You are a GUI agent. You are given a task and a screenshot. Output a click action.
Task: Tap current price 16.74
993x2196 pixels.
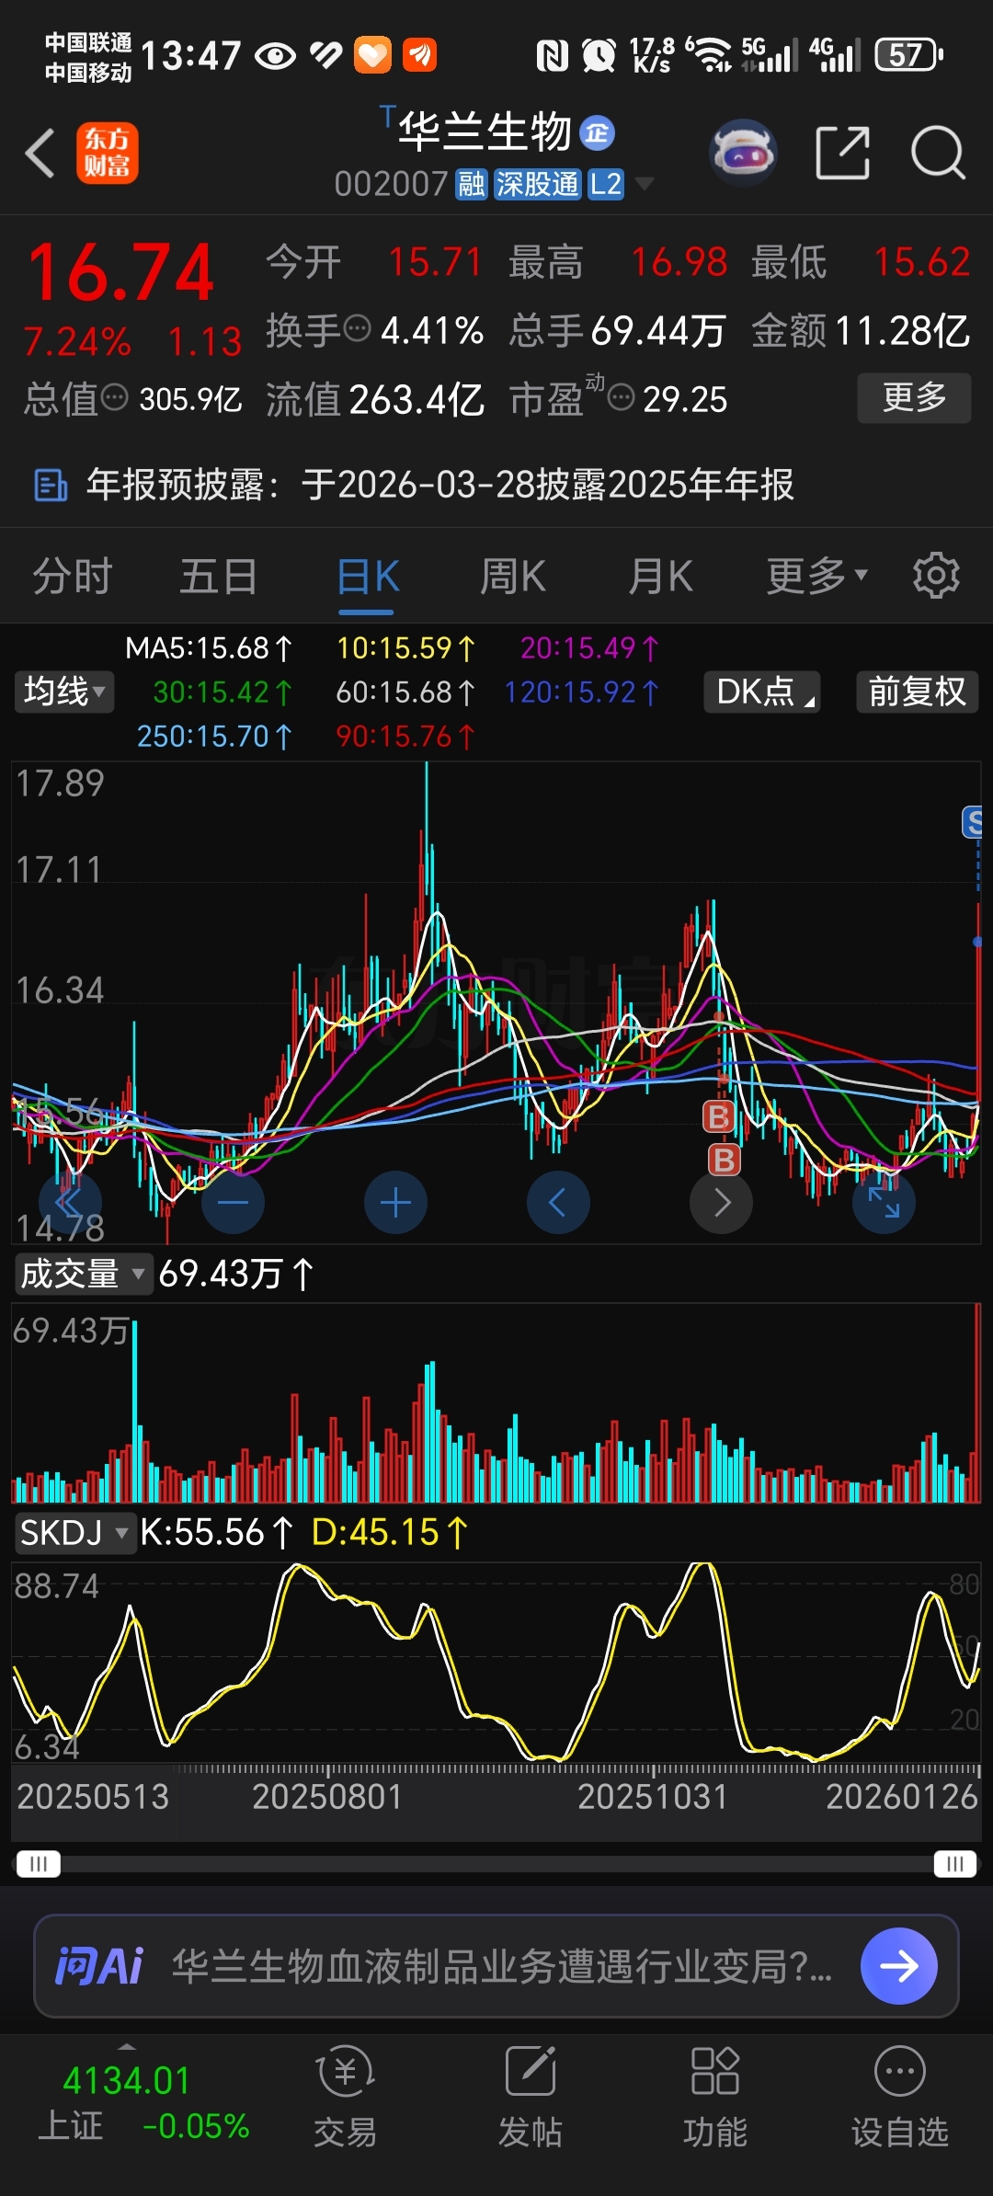point(121,273)
